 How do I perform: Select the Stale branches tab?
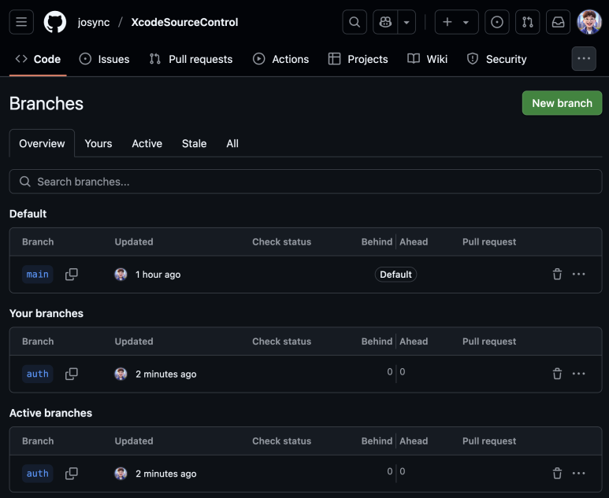click(x=194, y=143)
